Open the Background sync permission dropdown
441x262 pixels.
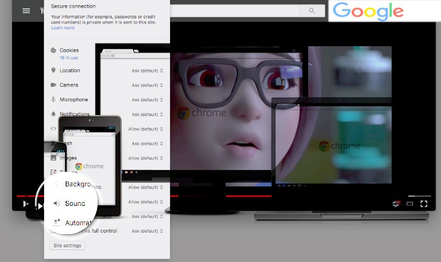click(146, 187)
